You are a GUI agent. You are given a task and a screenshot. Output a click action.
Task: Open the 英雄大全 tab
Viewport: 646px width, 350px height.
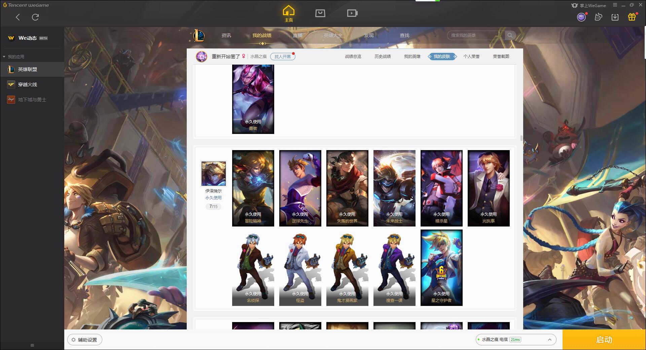333,35
